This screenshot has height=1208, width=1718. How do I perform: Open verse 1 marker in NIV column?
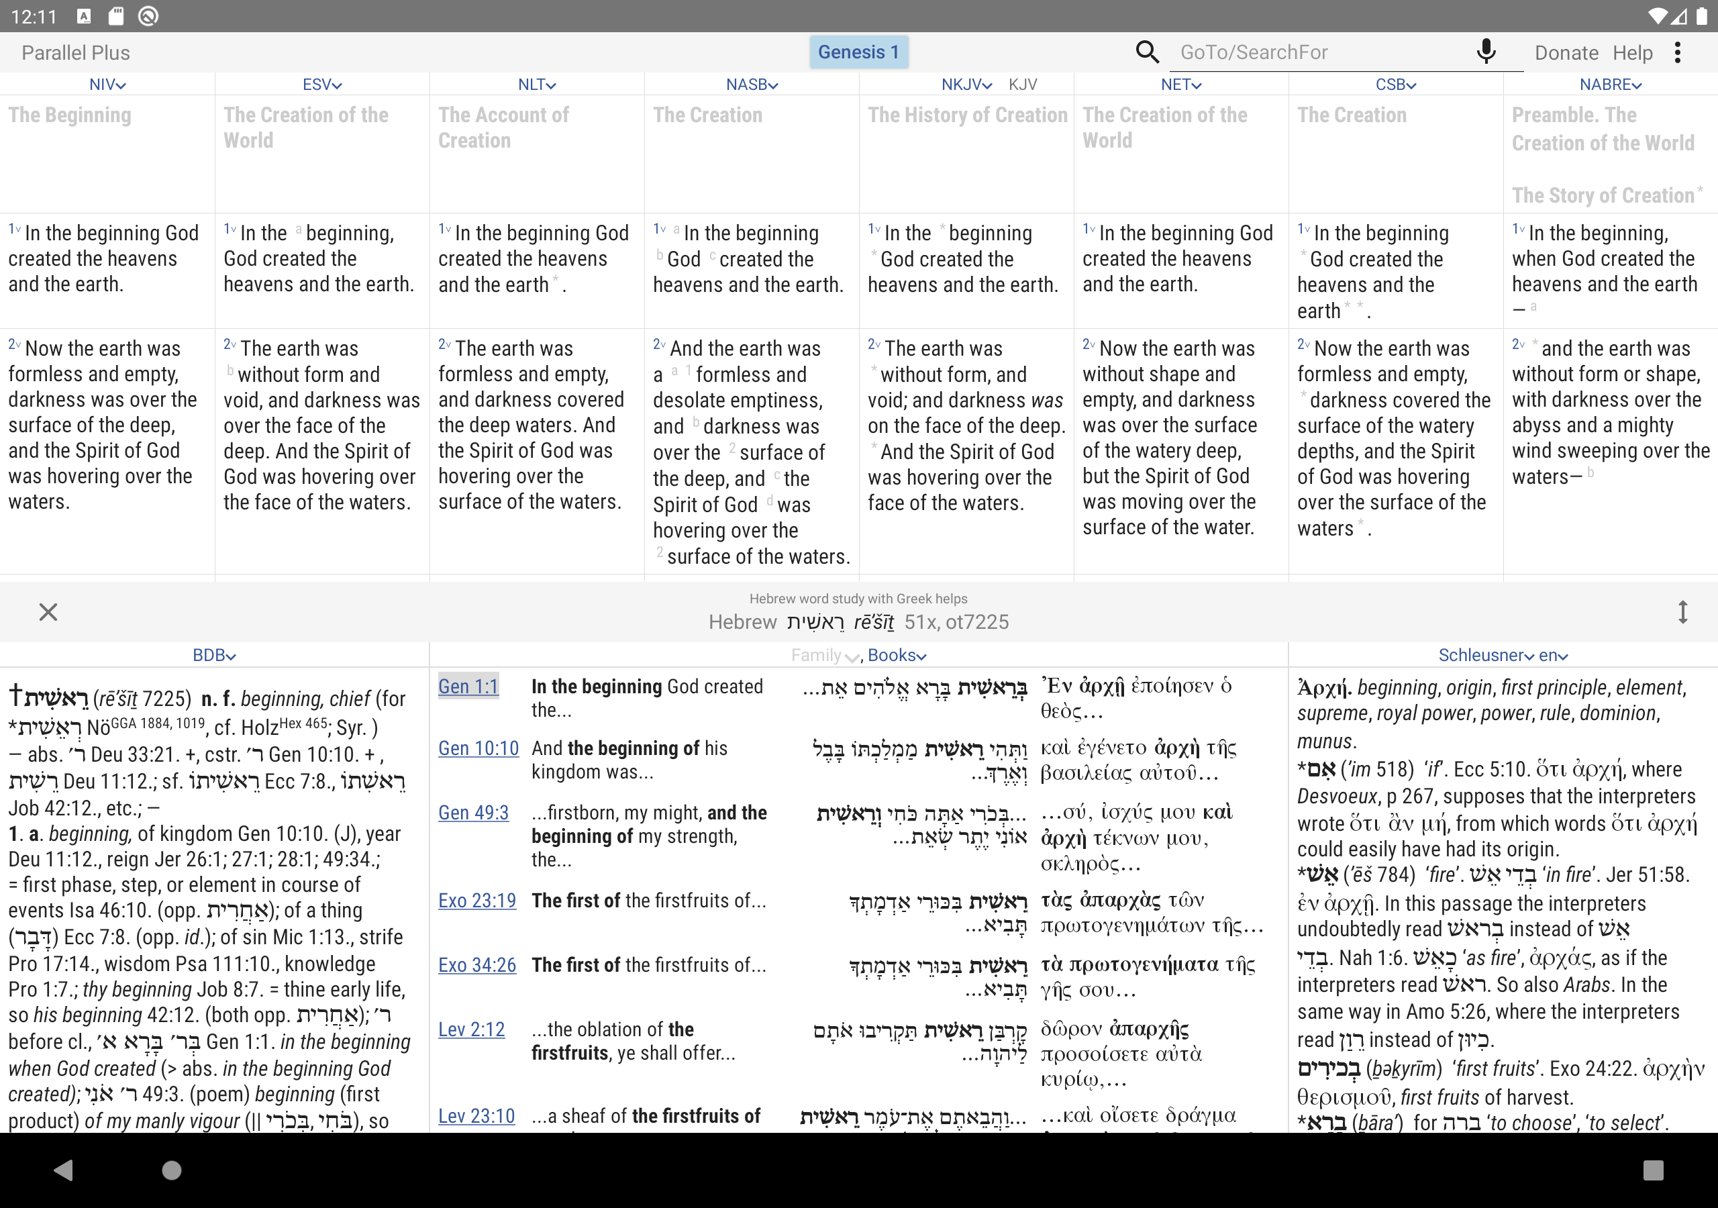(x=15, y=228)
